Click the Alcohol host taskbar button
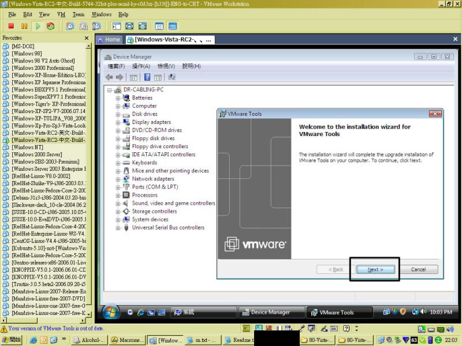462x346 pixels. tap(90, 340)
